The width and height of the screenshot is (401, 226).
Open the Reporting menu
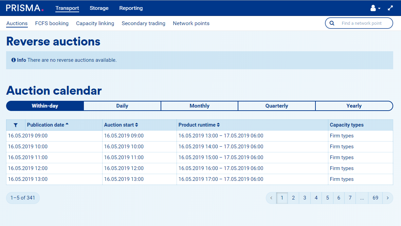[131, 8]
